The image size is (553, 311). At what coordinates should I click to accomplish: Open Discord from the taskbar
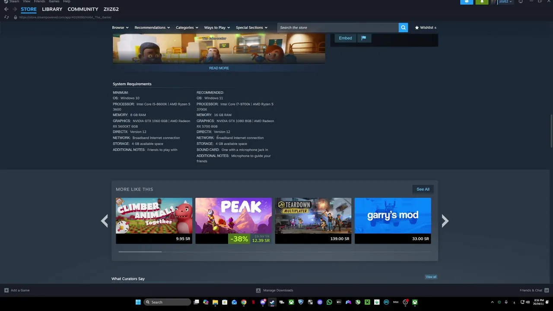pyautogui.click(x=263, y=302)
